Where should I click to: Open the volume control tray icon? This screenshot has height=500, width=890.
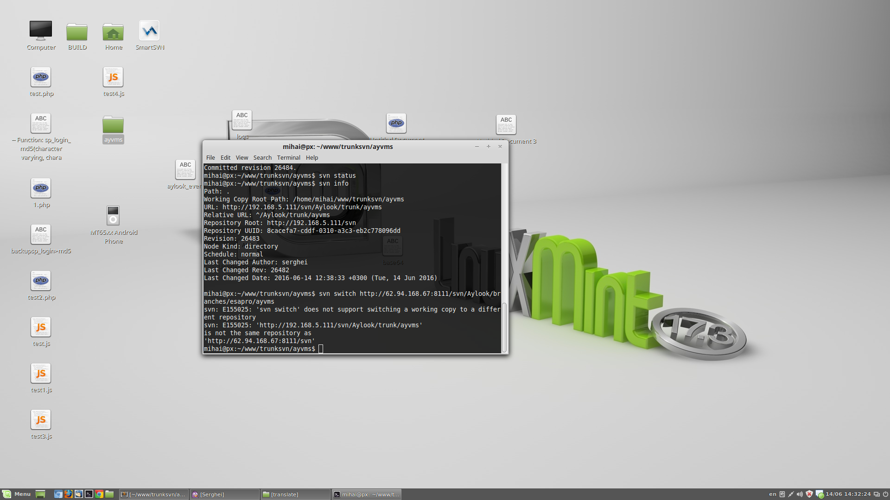point(800,494)
